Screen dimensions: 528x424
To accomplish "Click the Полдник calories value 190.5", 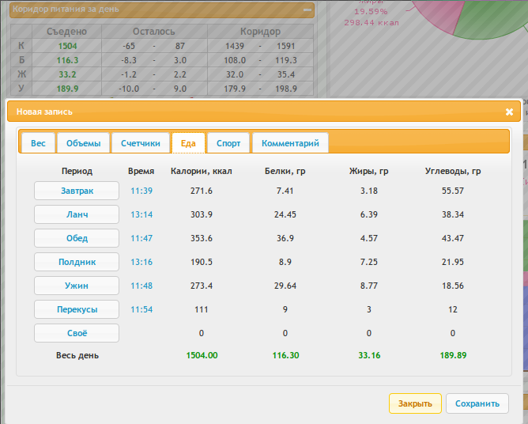I will pyautogui.click(x=202, y=262).
